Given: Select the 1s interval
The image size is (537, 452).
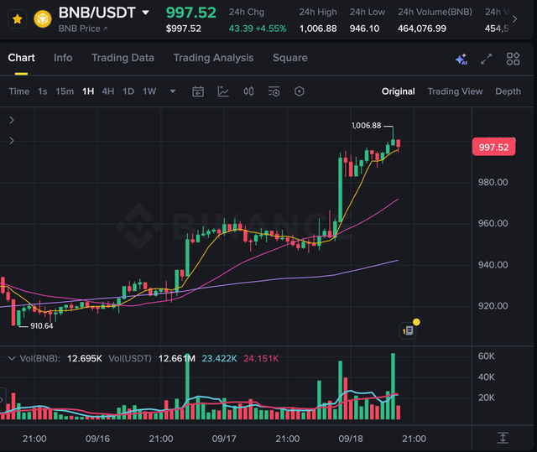Looking at the screenshot, I should tap(43, 91).
